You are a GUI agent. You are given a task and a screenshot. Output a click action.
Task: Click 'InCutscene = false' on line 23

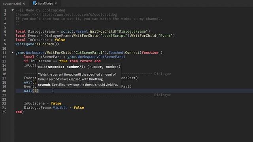(43, 103)
